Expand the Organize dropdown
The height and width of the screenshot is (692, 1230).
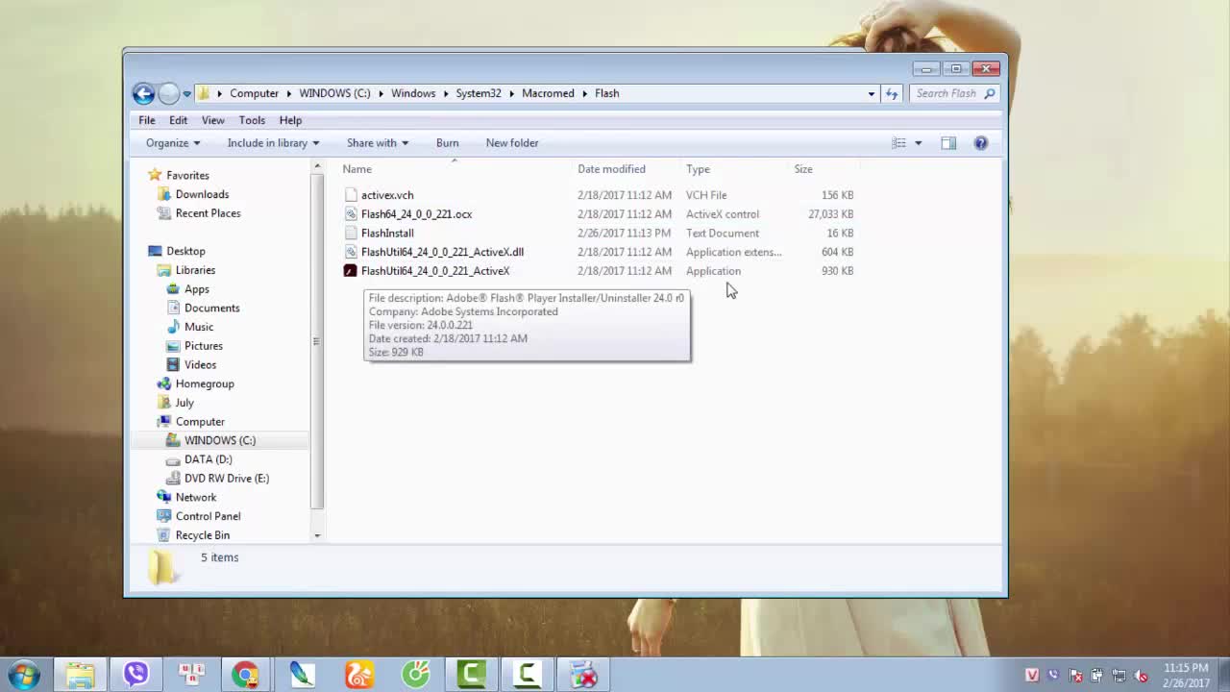coord(173,143)
